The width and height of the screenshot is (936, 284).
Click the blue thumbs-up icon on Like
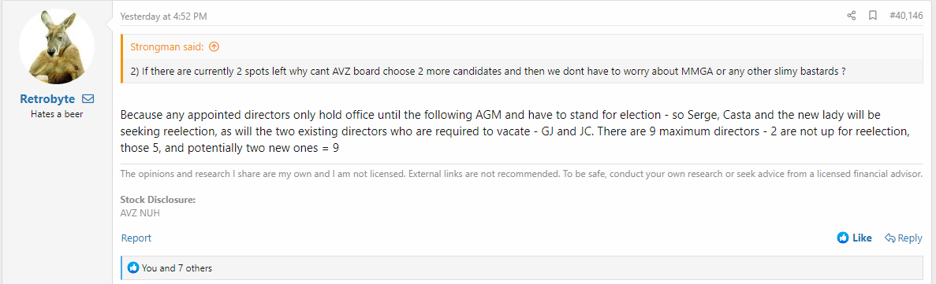coord(843,238)
